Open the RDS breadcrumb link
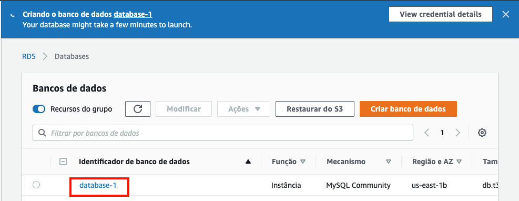 [x=29, y=56]
